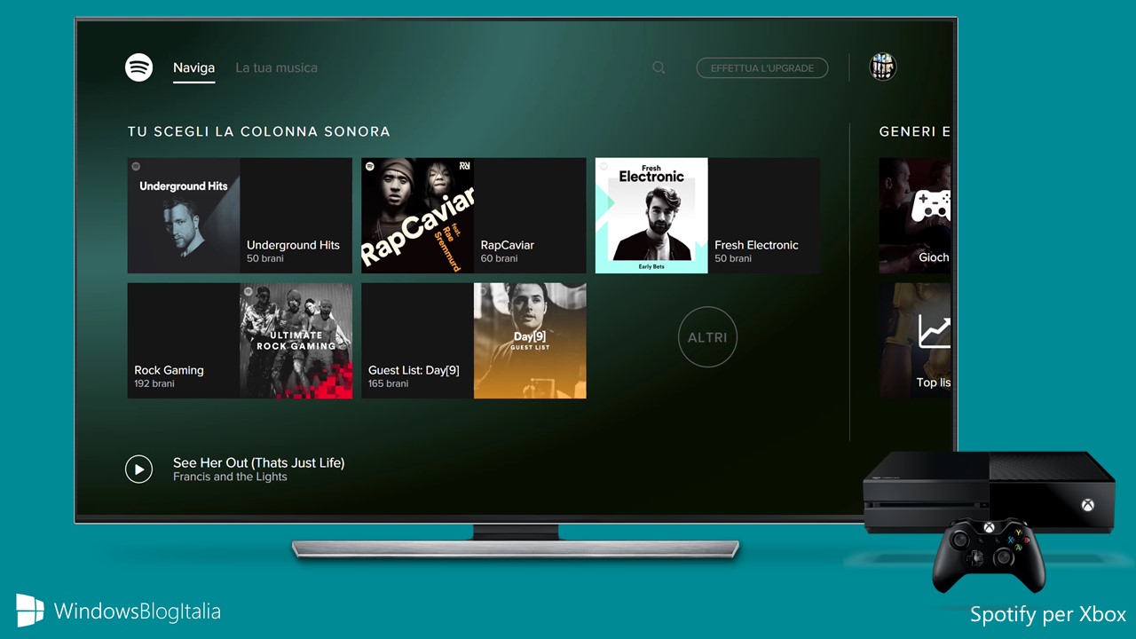Click the WindowsBlogItalia logo
The width and height of the screenshot is (1136, 639).
tap(118, 611)
